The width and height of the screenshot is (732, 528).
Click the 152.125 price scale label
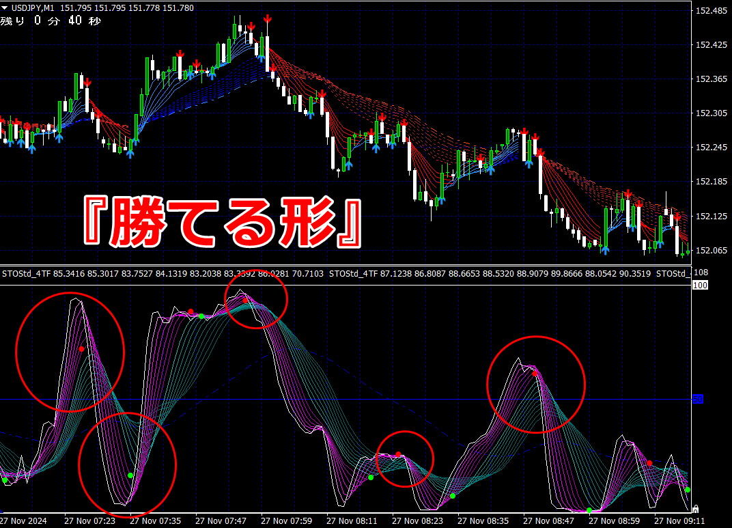coord(711,216)
